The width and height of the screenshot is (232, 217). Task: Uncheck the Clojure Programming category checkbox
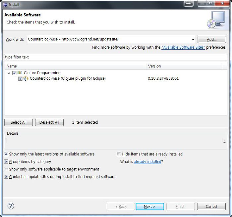tap(14, 73)
